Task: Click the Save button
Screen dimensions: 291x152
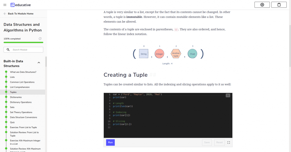Action: point(207,142)
